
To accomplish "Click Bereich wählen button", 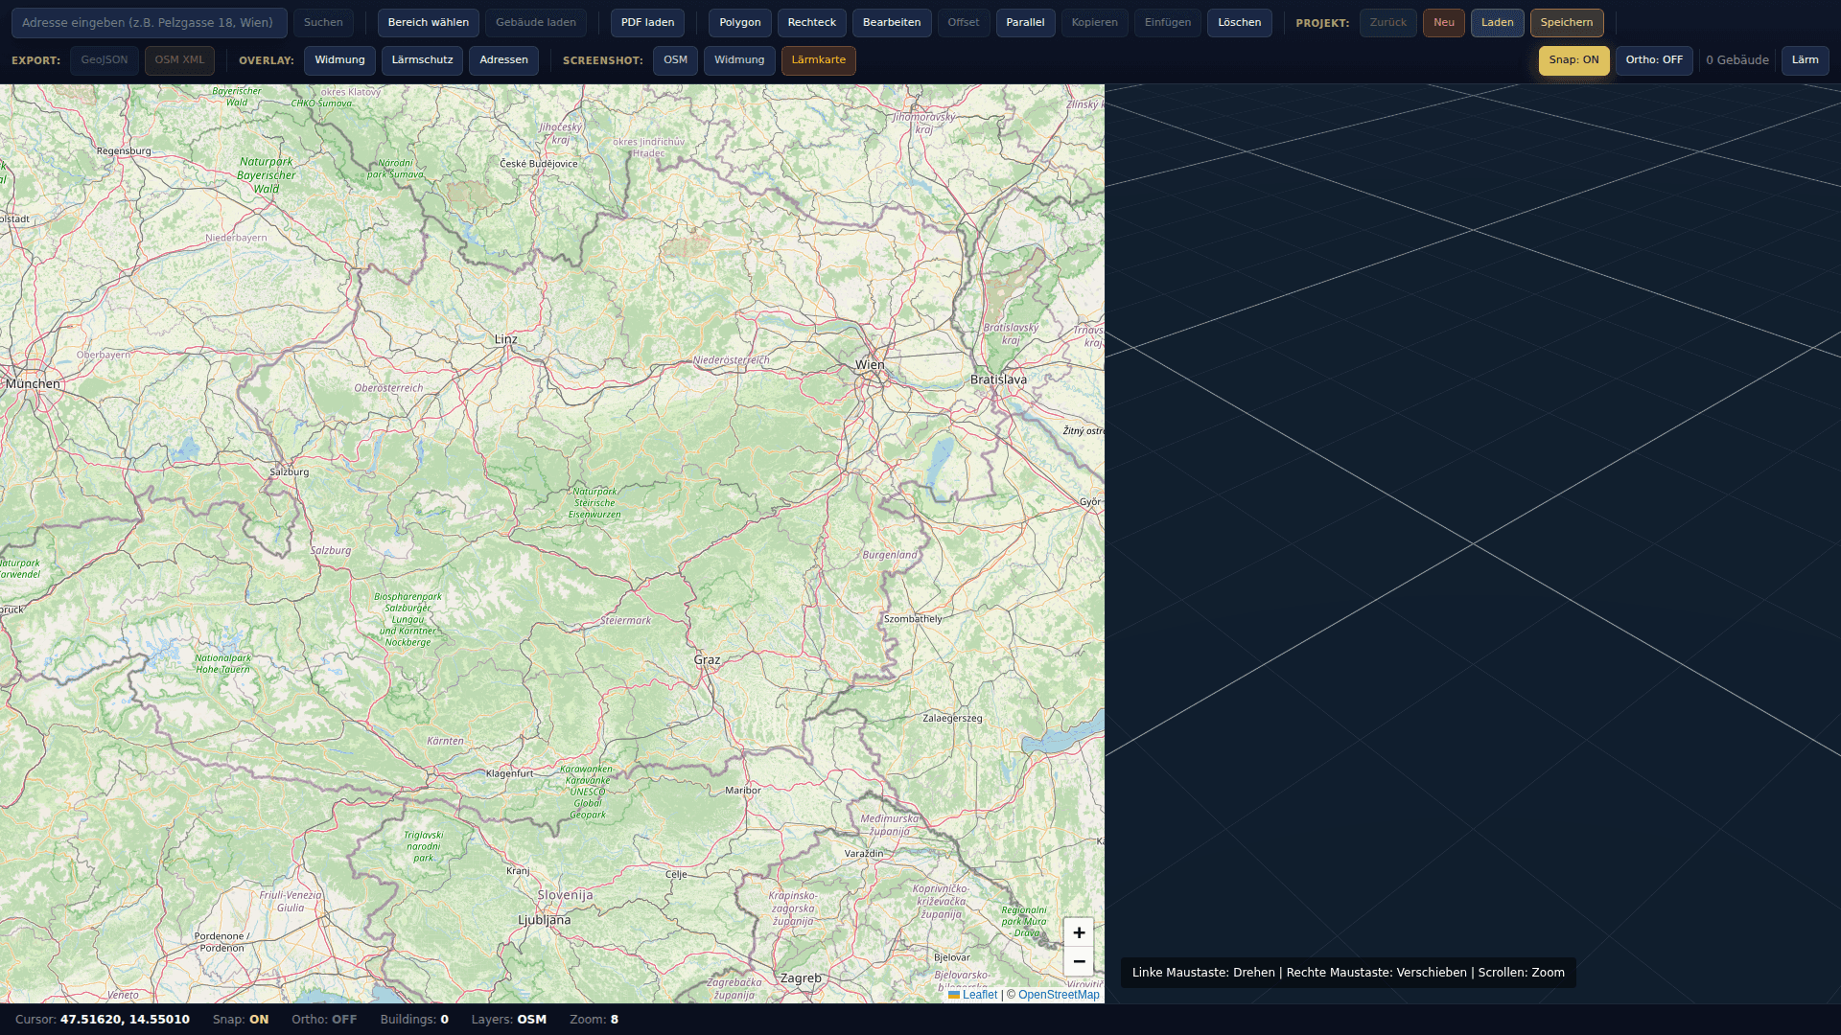I will [428, 23].
